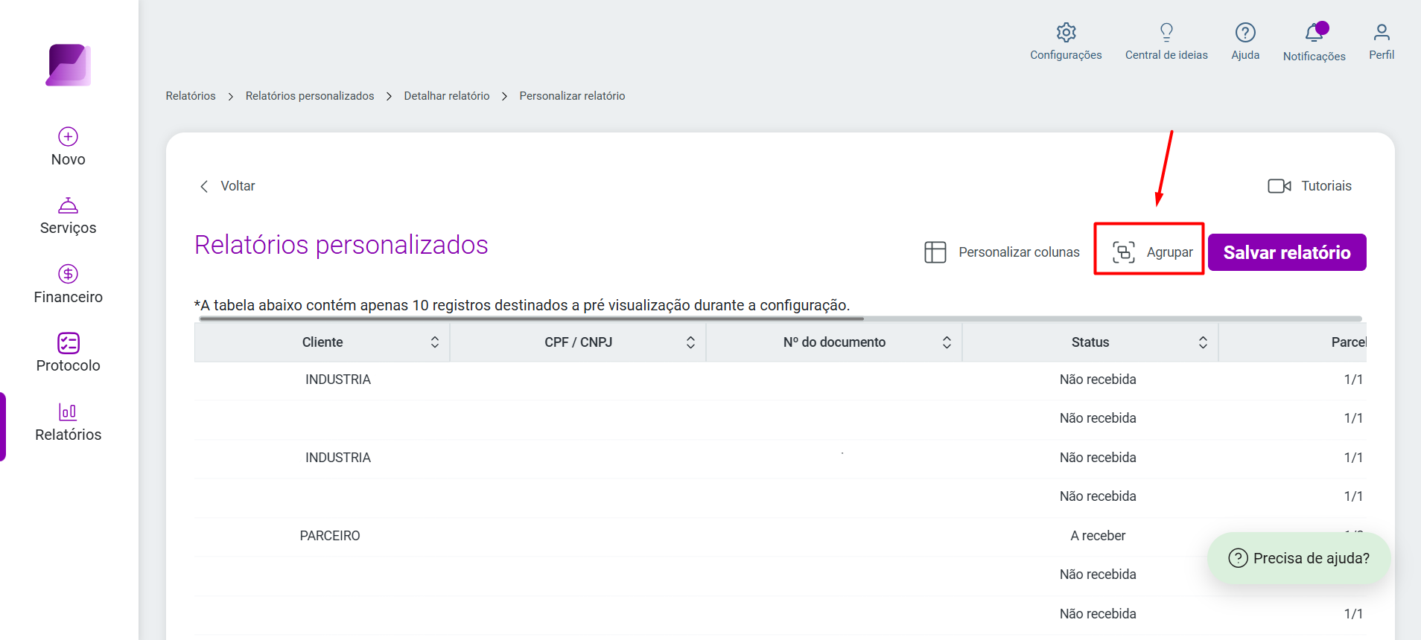Screen dimensions: 1421x640
Task: Open the Novo plus icon
Action: [69, 136]
